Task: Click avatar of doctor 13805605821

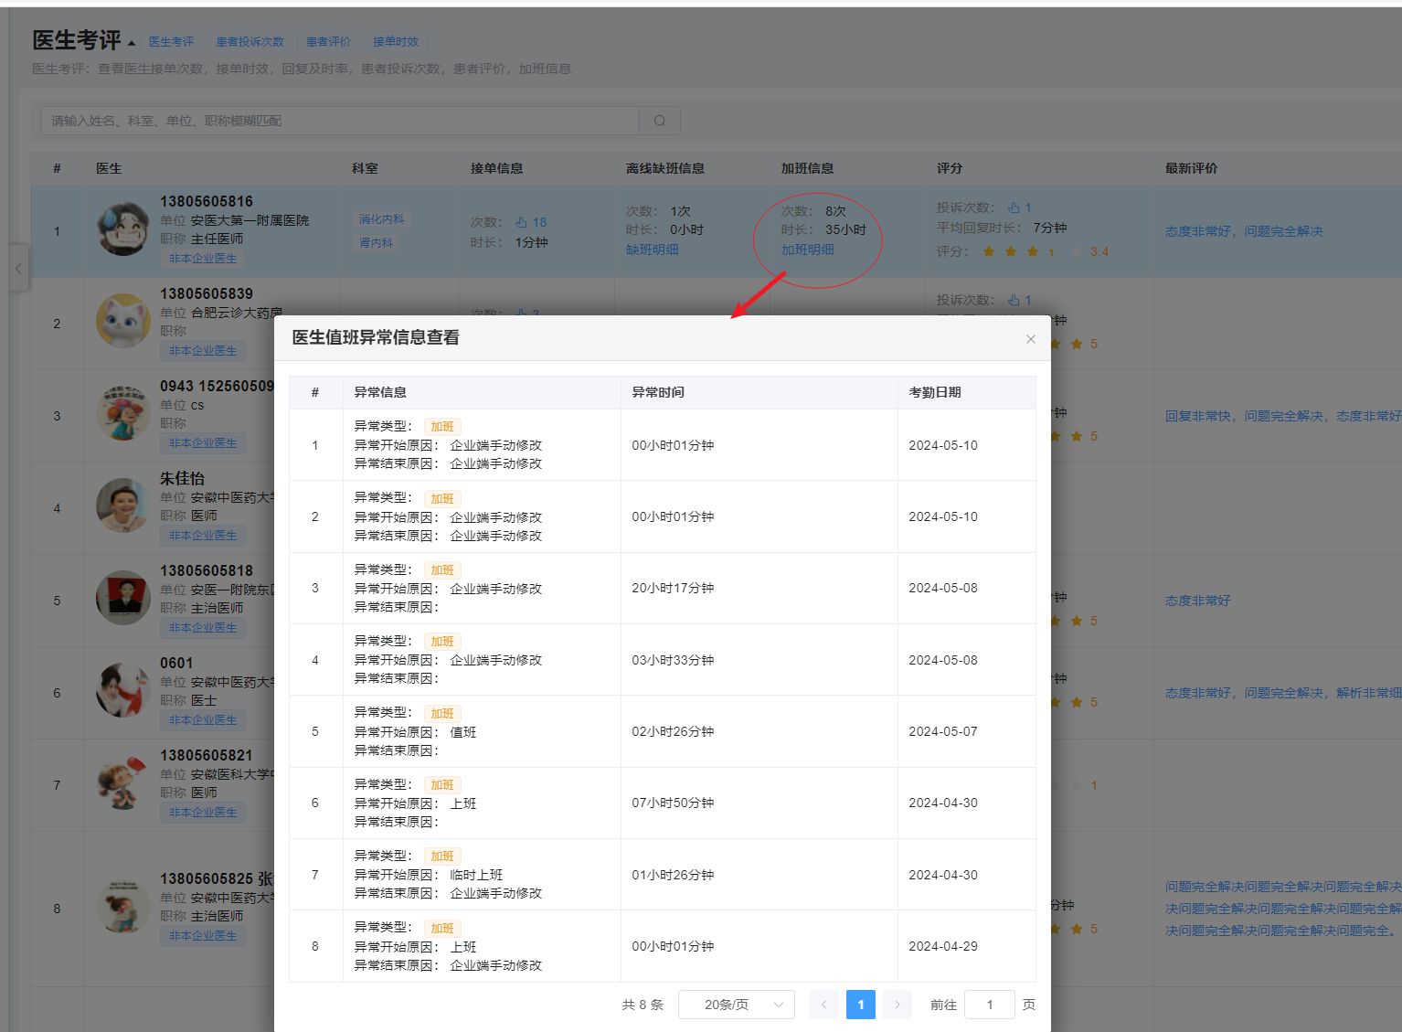Action: coord(123,782)
